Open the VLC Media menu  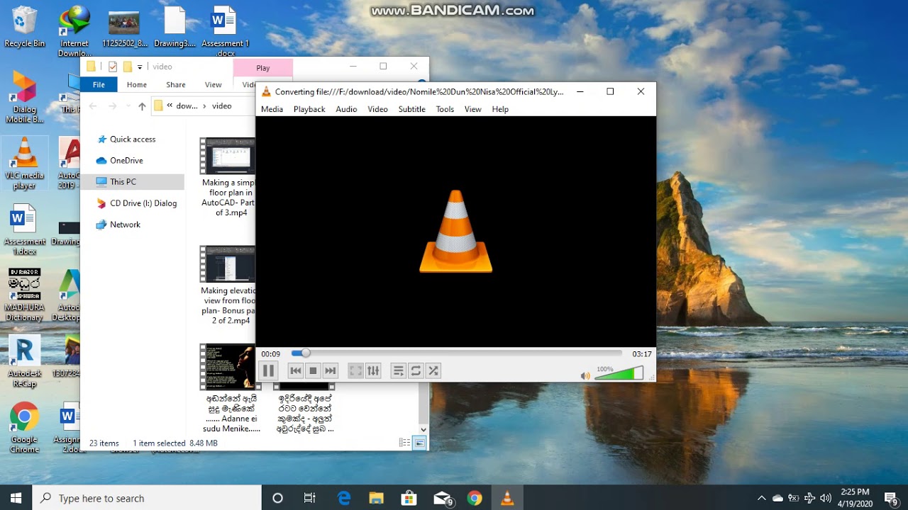pyautogui.click(x=272, y=109)
